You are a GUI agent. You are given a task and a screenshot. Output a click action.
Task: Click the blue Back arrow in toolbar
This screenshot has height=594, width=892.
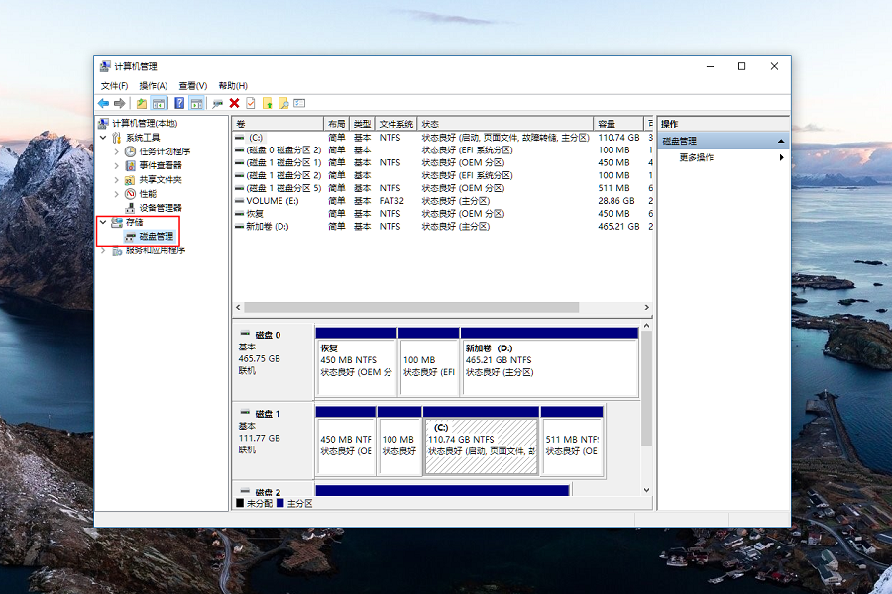coord(103,103)
